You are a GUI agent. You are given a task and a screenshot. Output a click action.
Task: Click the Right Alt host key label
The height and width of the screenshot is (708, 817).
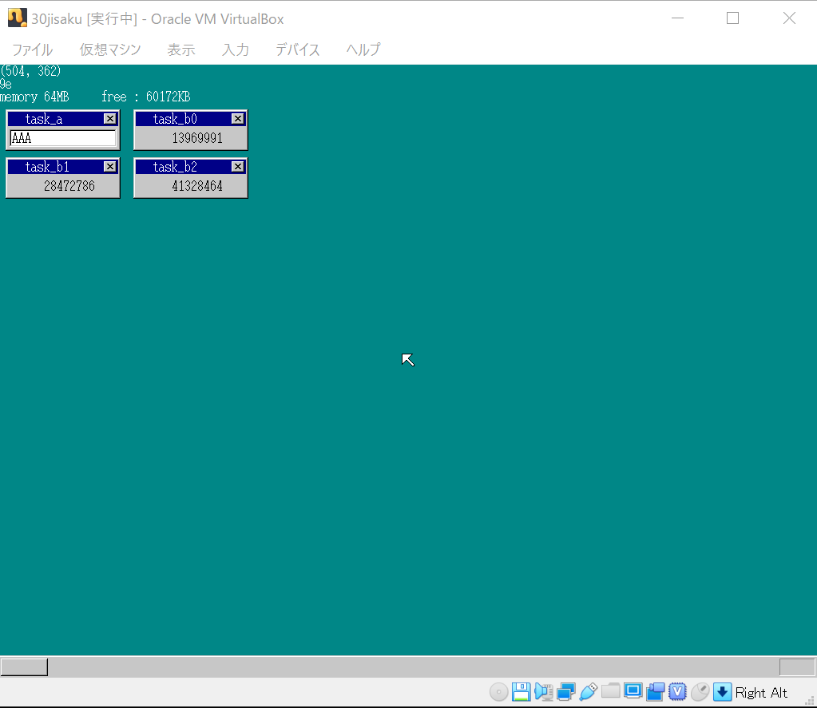point(761,692)
